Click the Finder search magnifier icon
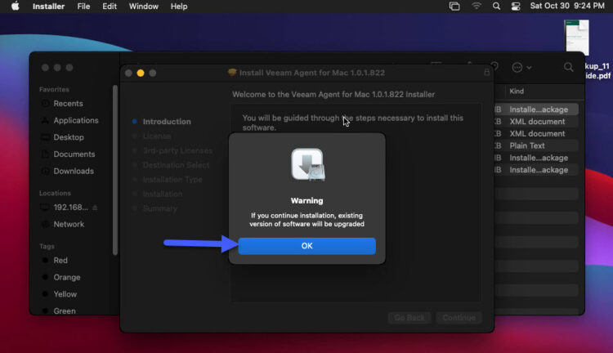 coord(568,67)
